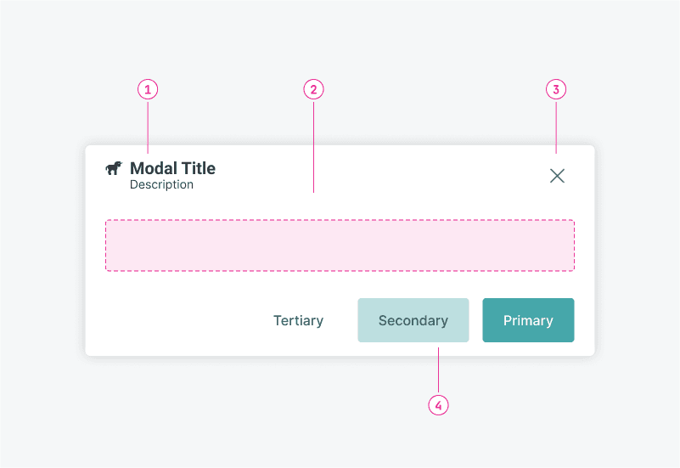Click the empty footer area left of Tertiary
The image size is (680, 468).
coord(170,320)
